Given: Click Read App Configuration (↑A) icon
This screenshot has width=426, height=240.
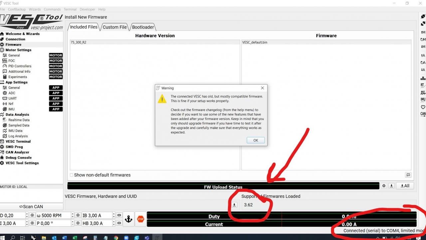Looking at the screenshot, I should pos(423,56).
